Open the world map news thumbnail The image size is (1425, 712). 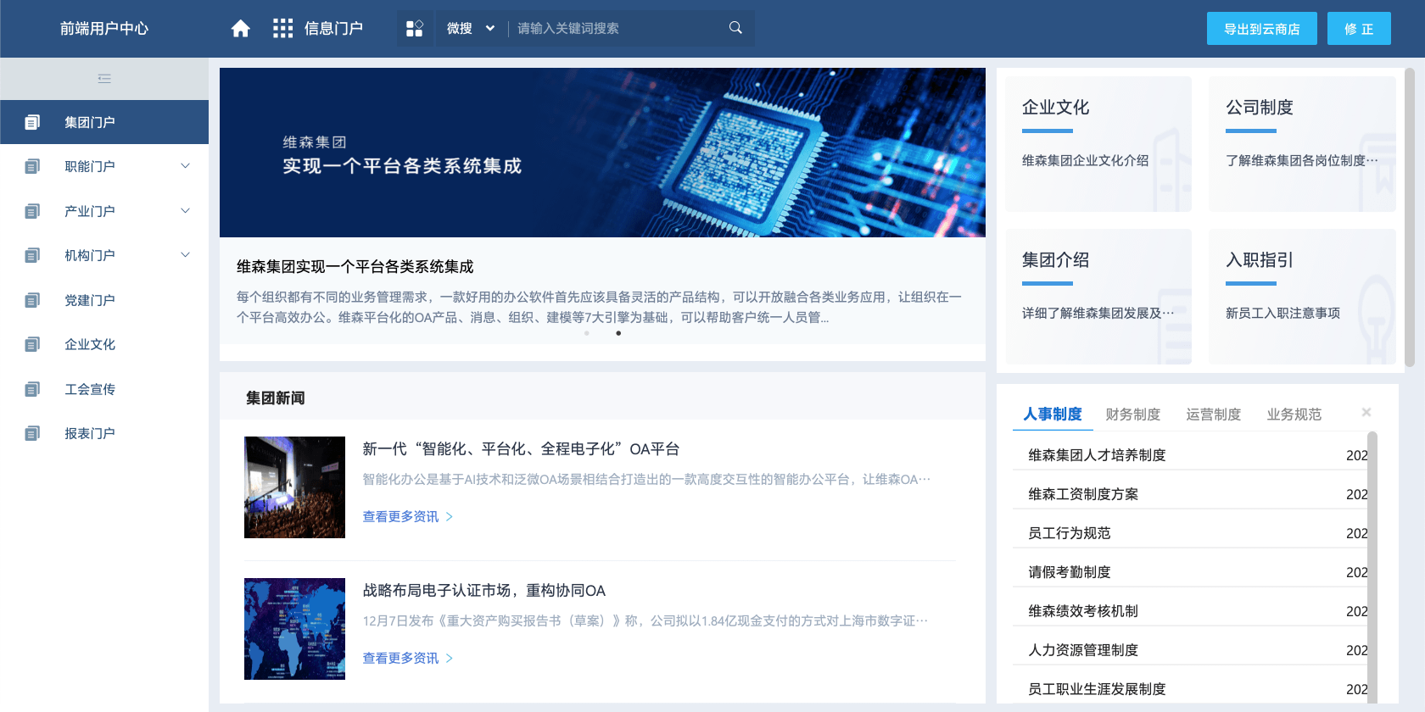(294, 629)
